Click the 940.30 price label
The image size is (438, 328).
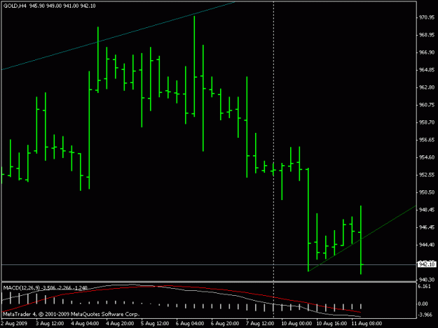click(427, 280)
